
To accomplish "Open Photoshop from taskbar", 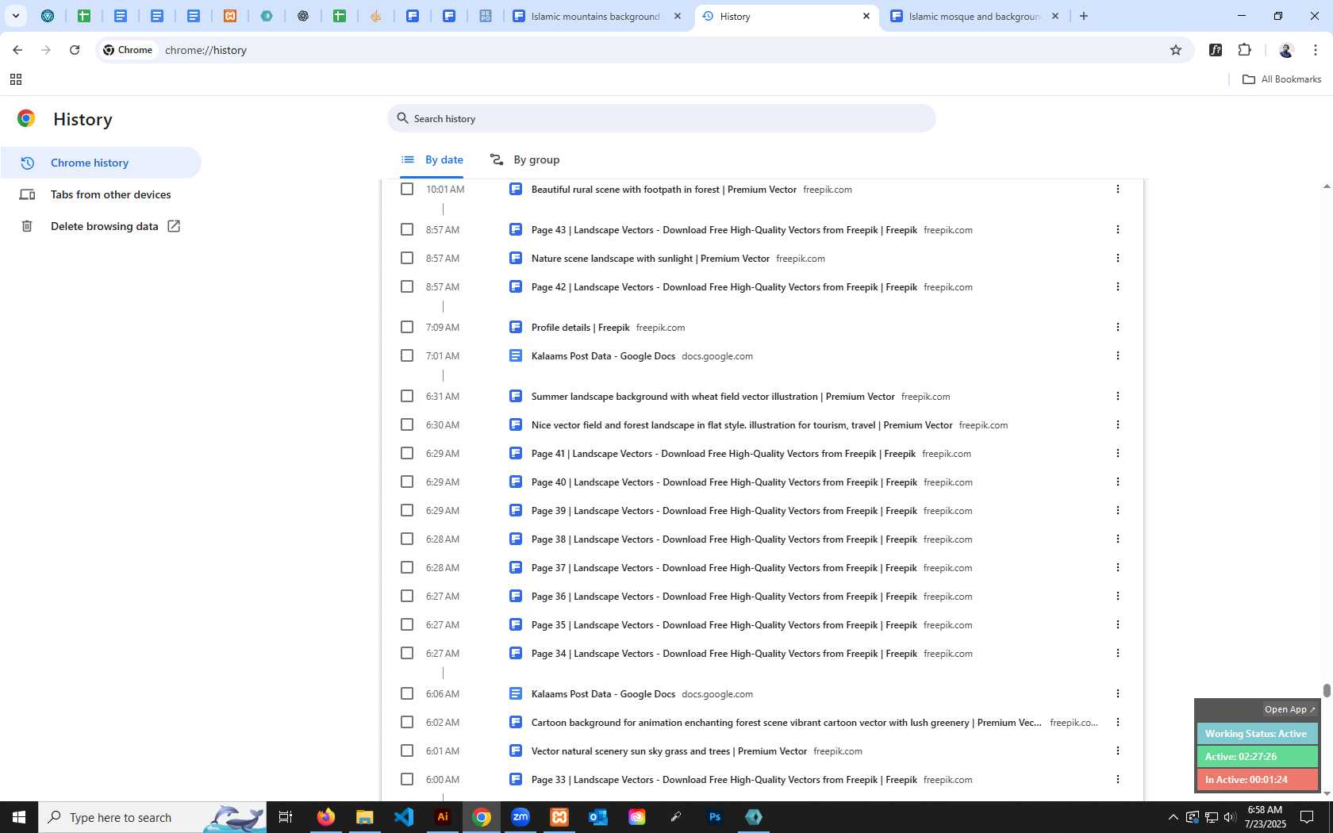I will pyautogui.click(x=715, y=817).
